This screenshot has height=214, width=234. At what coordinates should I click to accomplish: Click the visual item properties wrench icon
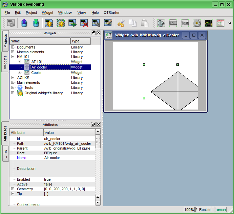[96, 23]
